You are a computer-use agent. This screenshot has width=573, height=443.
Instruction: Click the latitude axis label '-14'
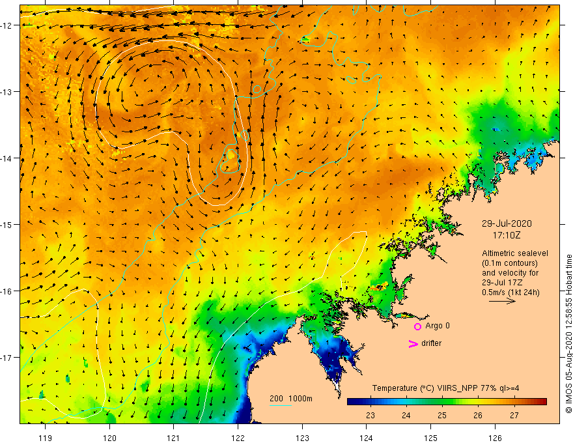pos(7,158)
